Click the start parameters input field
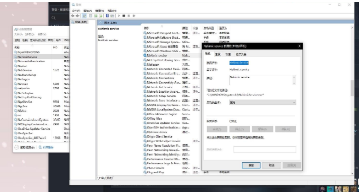The width and height of the screenshot is (359, 192). click(265, 149)
